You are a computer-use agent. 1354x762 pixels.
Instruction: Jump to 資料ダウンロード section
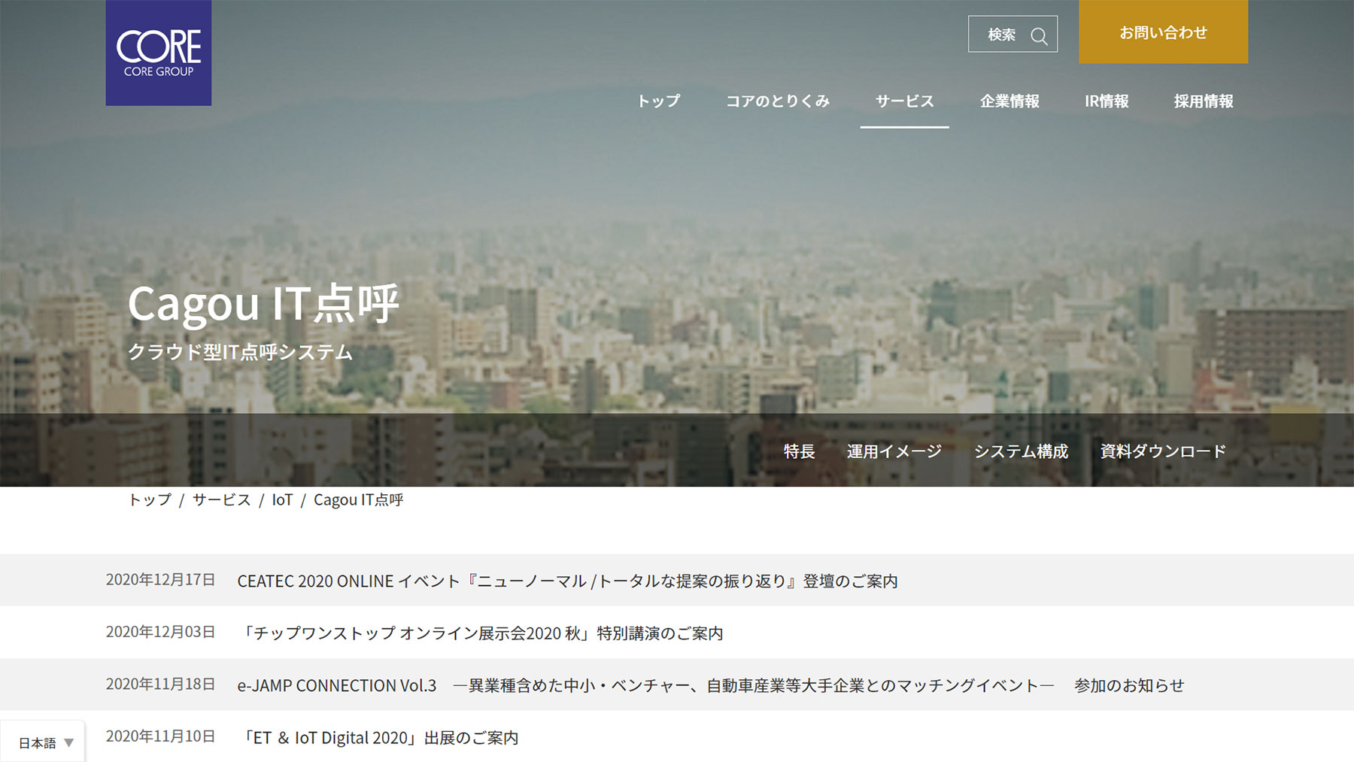(x=1163, y=451)
